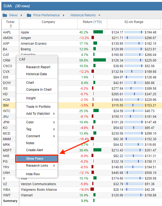This screenshot has width=162, height=206.
Task: Expand the Color submenu arrow
Action: click(x=54, y=122)
